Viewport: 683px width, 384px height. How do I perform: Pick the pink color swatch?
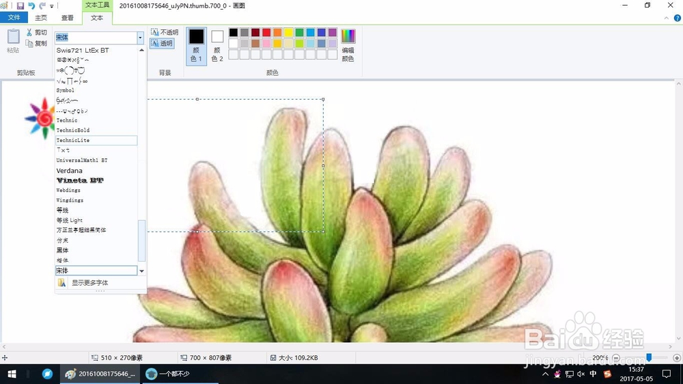266,43
